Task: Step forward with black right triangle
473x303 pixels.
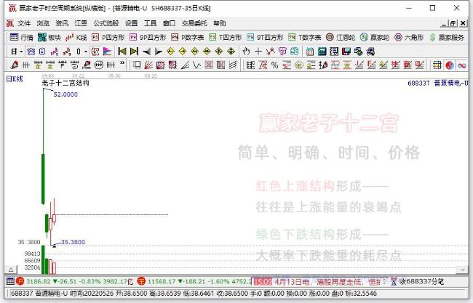Action: pos(159,52)
